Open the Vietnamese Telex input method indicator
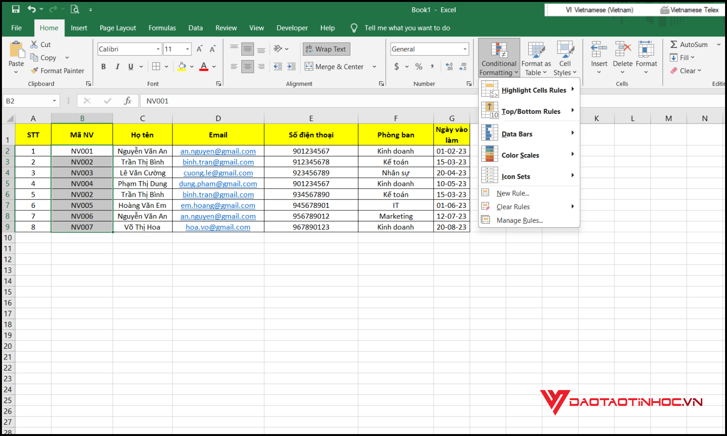The height and width of the screenshot is (436, 727). 689,10
